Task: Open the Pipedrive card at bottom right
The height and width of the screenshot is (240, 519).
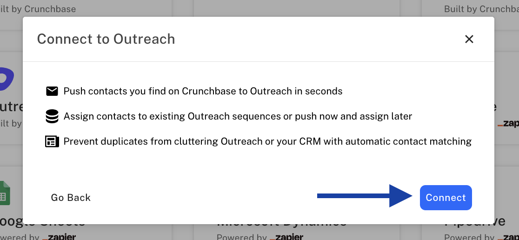Action: 474,230
